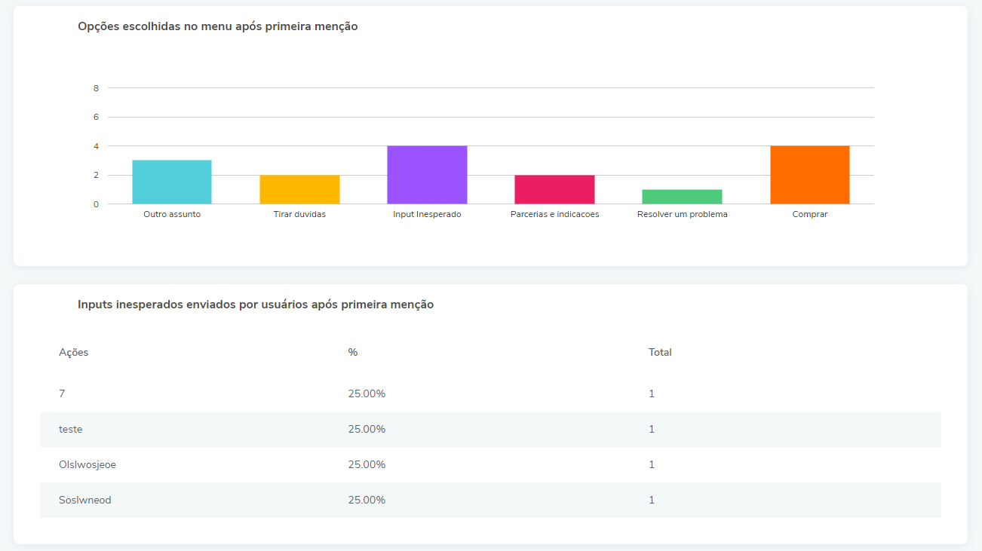Click the green 'Resolver um problema' bar
The height and width of the screenshot is (551, 982).
682,197
